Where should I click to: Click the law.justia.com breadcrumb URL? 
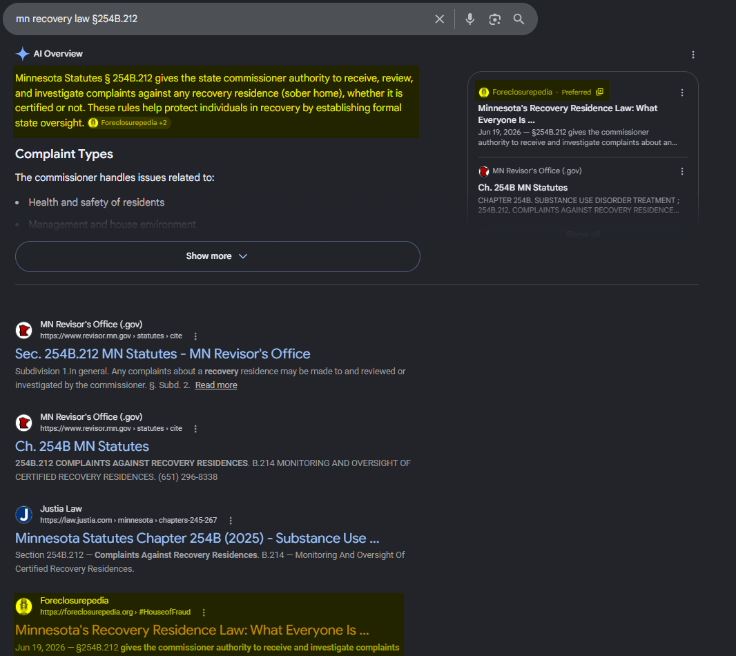coord(128,520)
